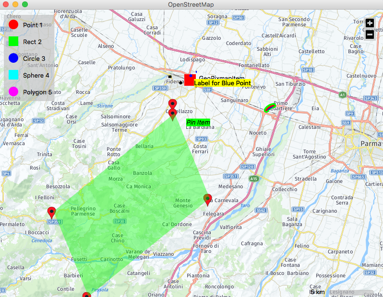
Task: Click the green polygon area at Ca Monica
Action: [x=139, y=186]
